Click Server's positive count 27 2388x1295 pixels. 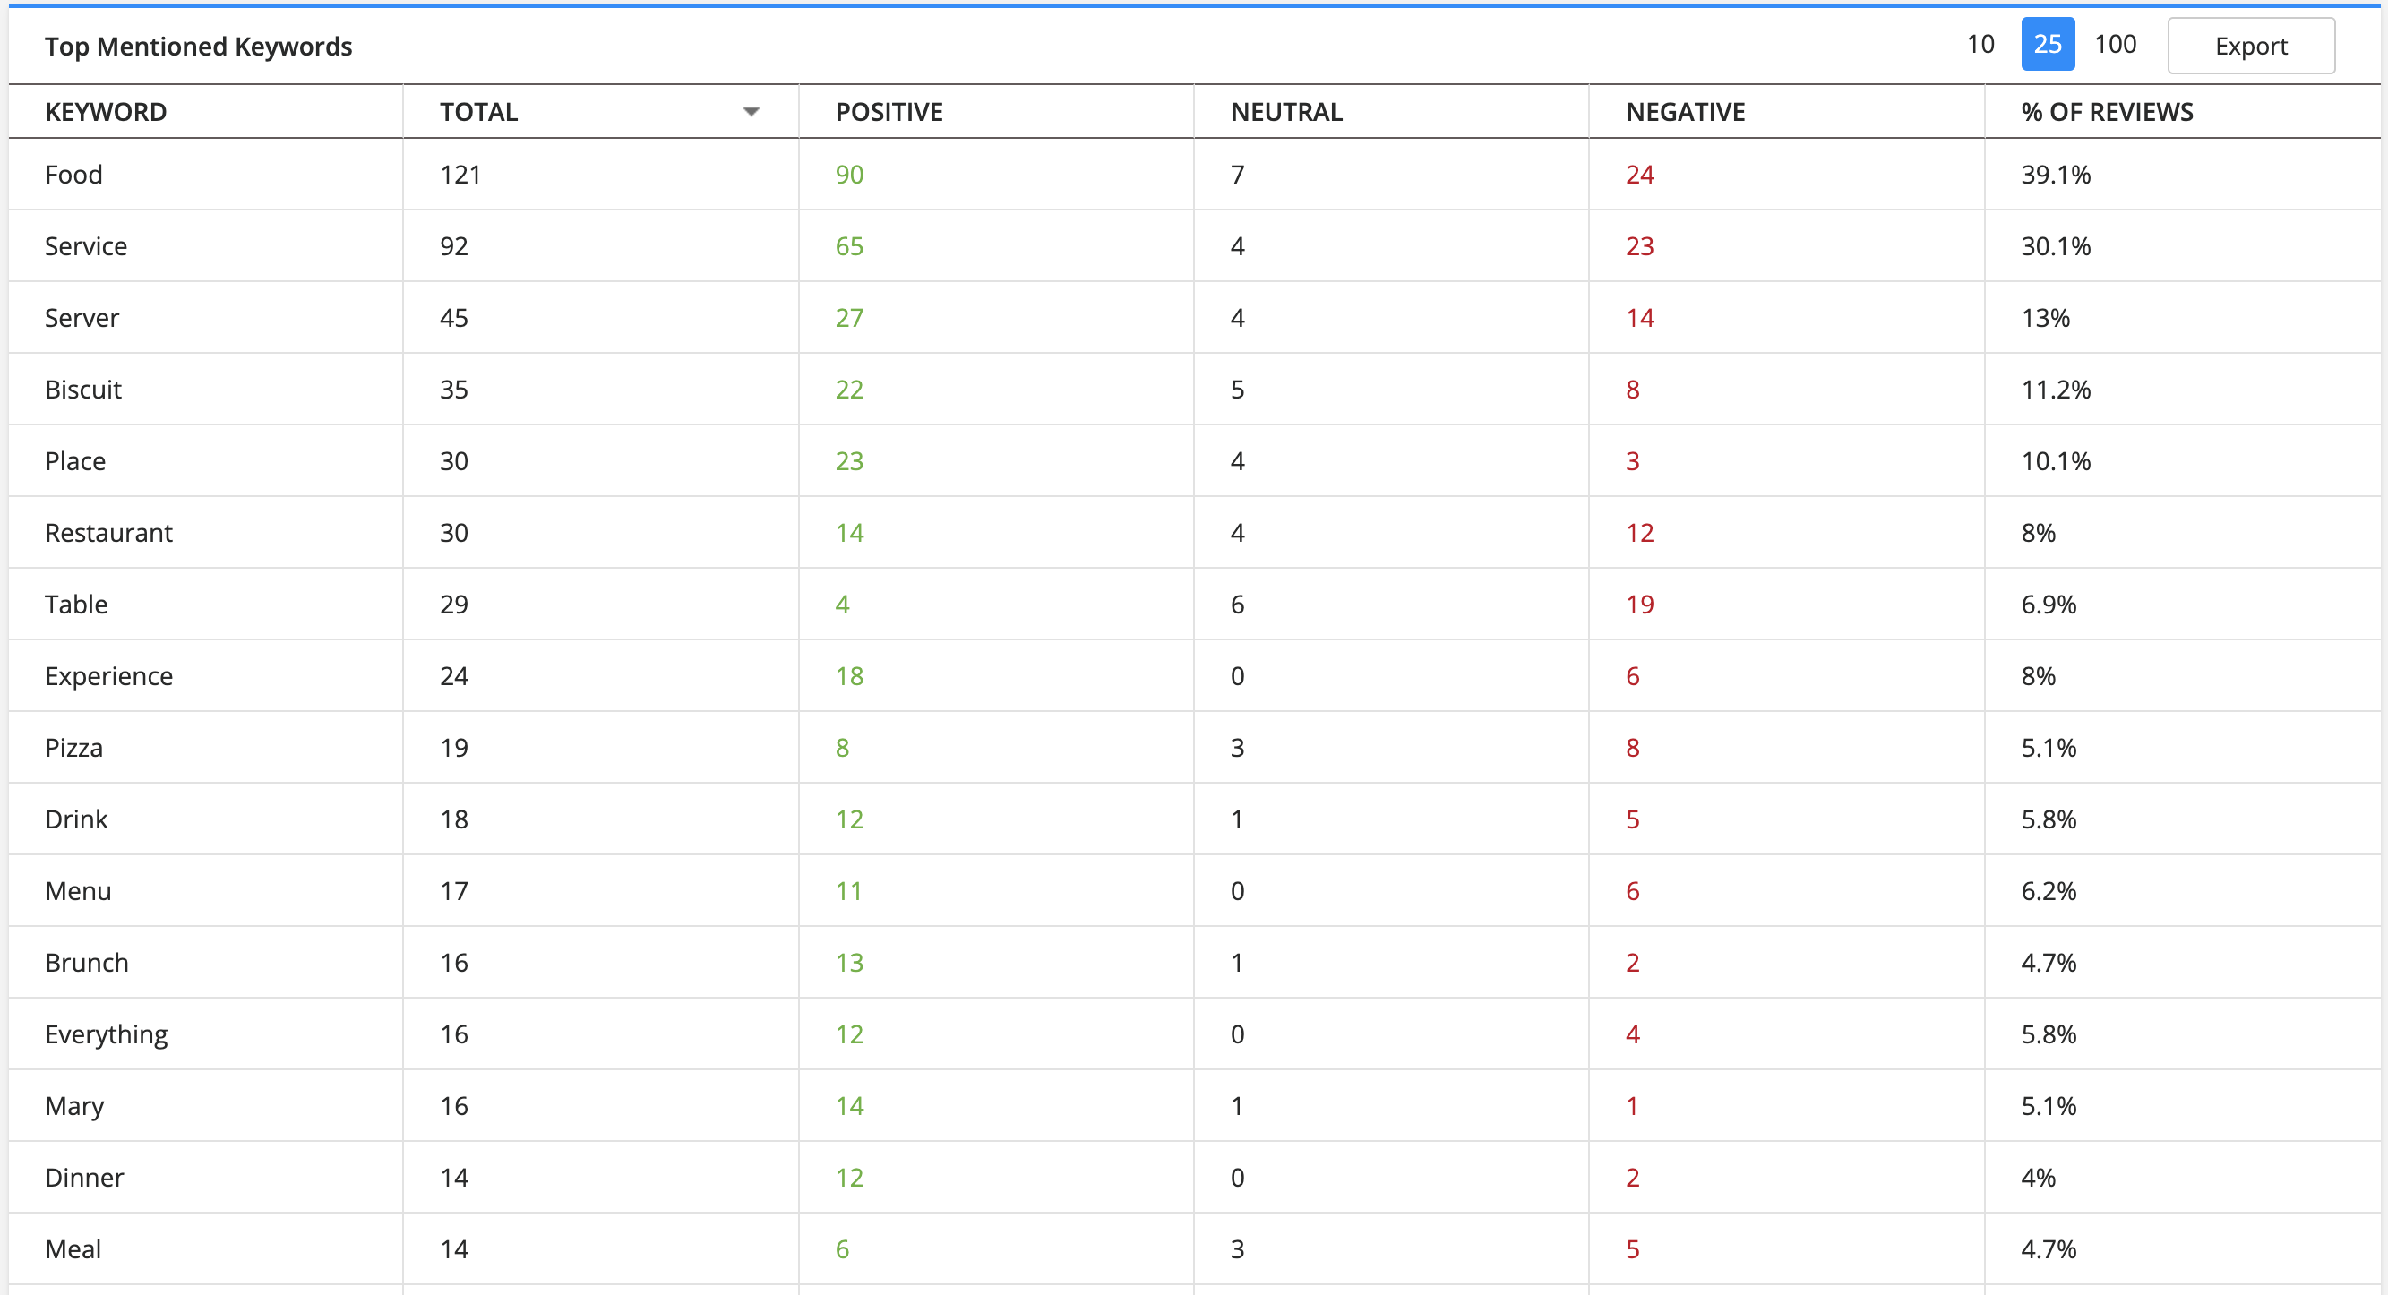849,318
